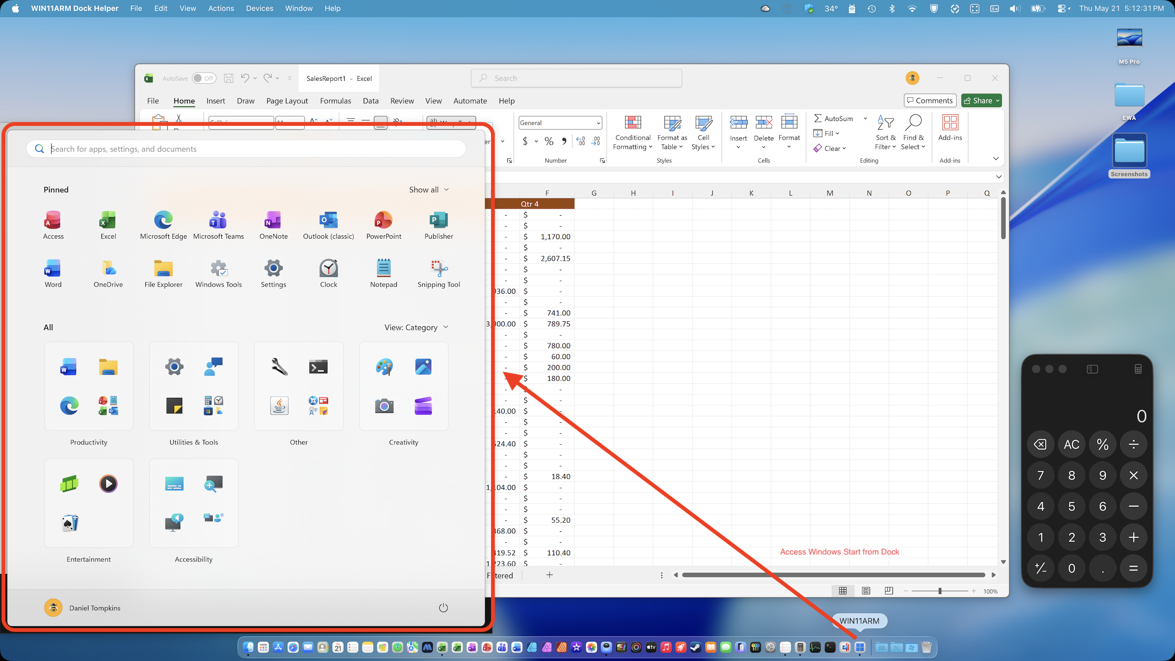Click the Increase Decimal icon
The height and width of the screenshot is (661, 1175).
(580, 141)
